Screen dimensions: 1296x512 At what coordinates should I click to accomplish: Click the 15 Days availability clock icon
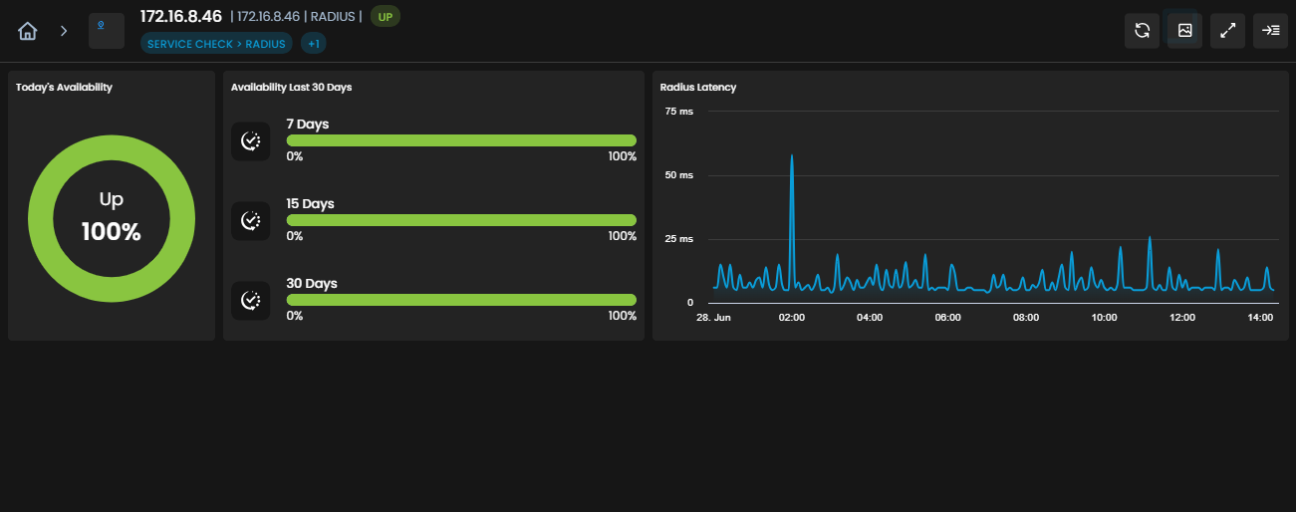coord(251,220)
